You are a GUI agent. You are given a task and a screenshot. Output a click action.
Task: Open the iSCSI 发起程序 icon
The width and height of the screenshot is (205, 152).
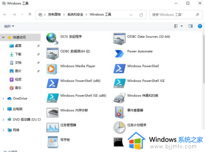click(52, 39)
